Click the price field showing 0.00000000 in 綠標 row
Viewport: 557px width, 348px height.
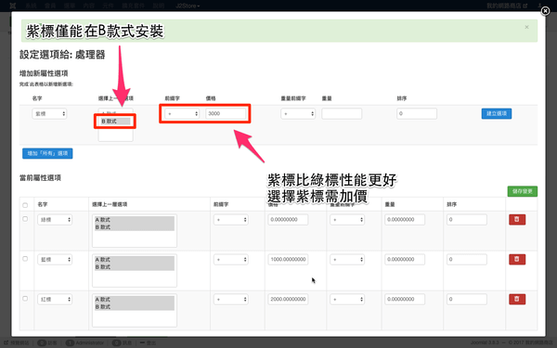point(288,219)
